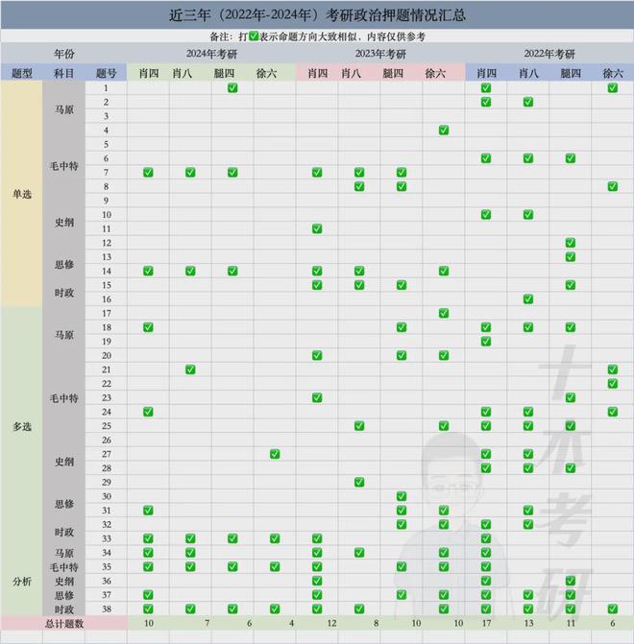Click the row 34 checkmark under 2023 肖八

pos(359,553)
